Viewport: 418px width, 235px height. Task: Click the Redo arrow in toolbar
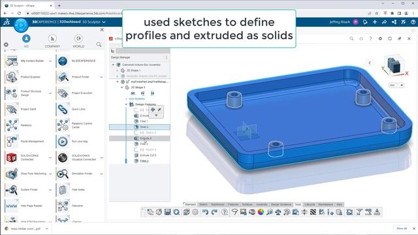[214, 212]
